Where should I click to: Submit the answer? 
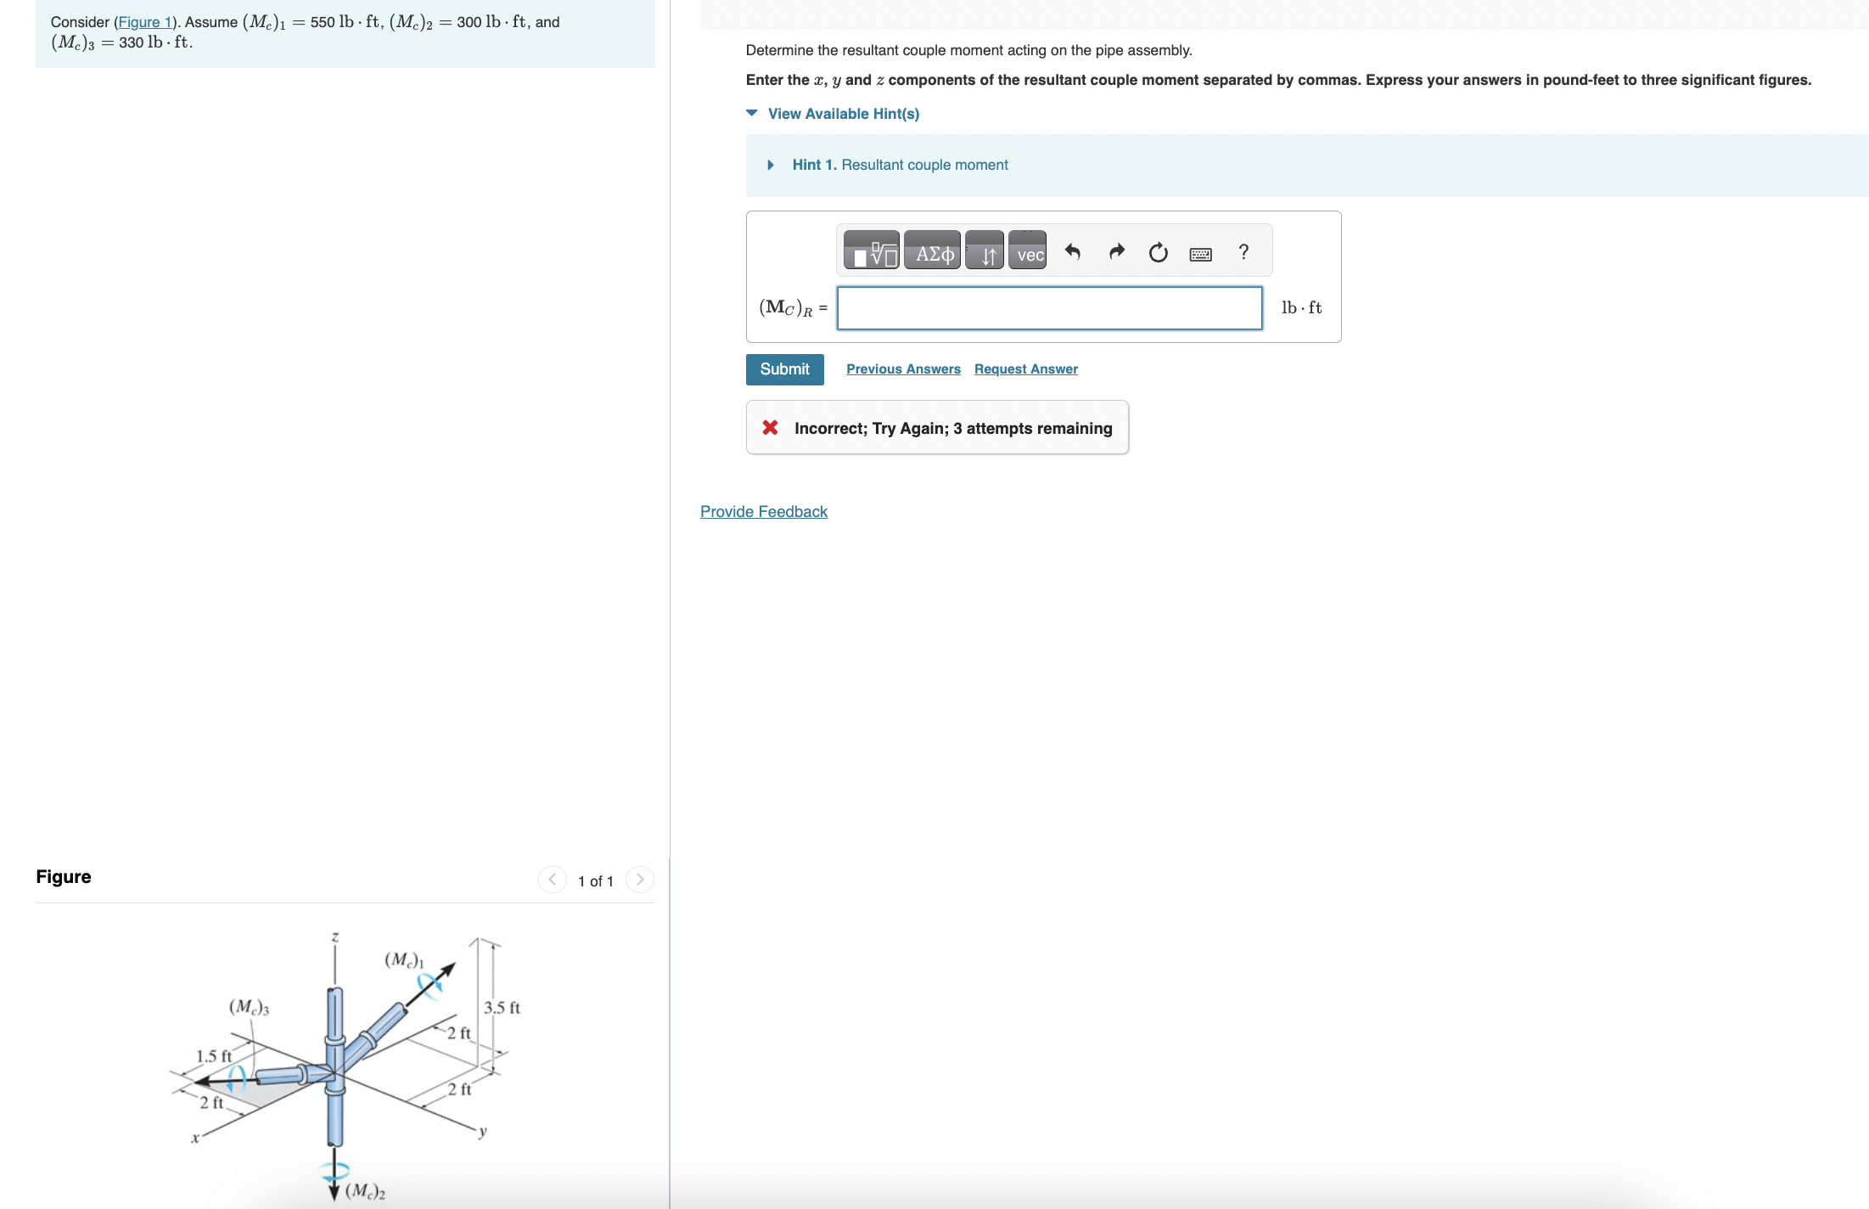[783, 368]
